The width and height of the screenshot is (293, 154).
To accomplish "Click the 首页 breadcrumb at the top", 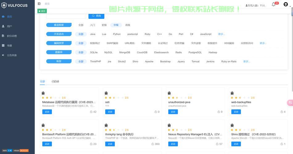I will pyautogui.click(x=47, y=4).
